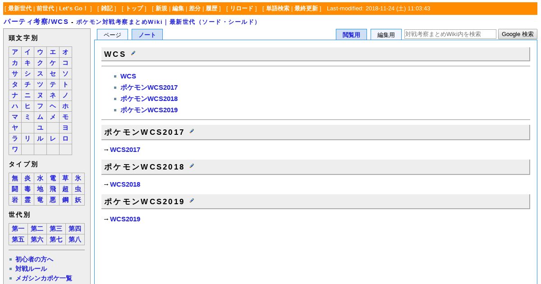
Task: Click ロ in the 頭文字別 table
Action: click(x=65, y=139)
